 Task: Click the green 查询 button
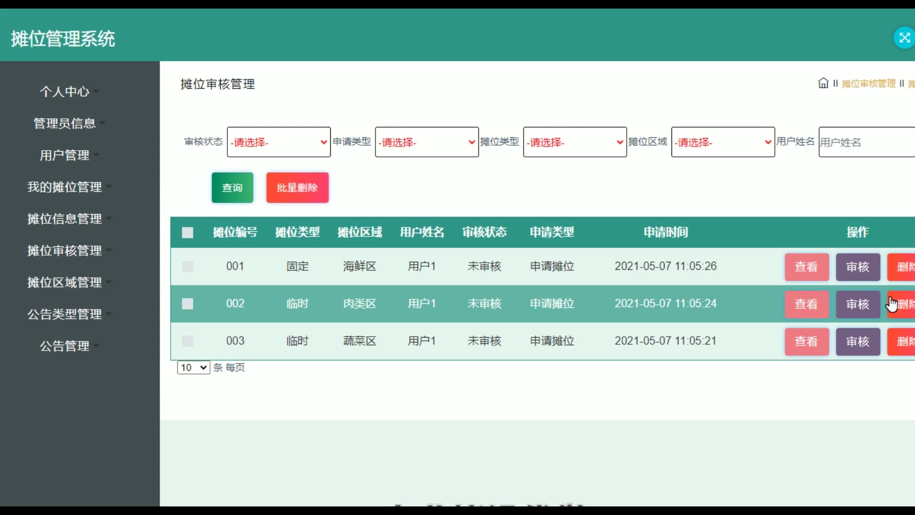tap(232, 188)
